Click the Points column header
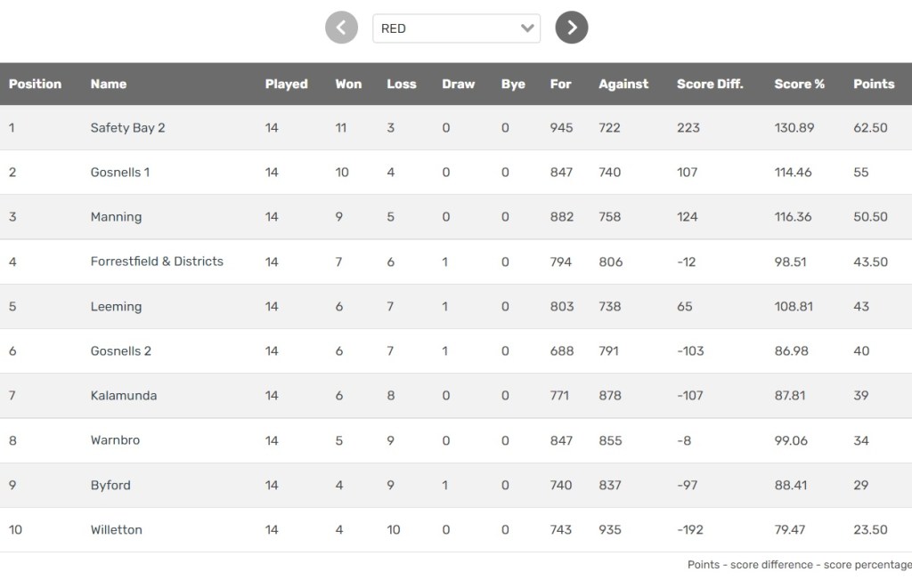 pyautogui.click(x=873, y=85)
